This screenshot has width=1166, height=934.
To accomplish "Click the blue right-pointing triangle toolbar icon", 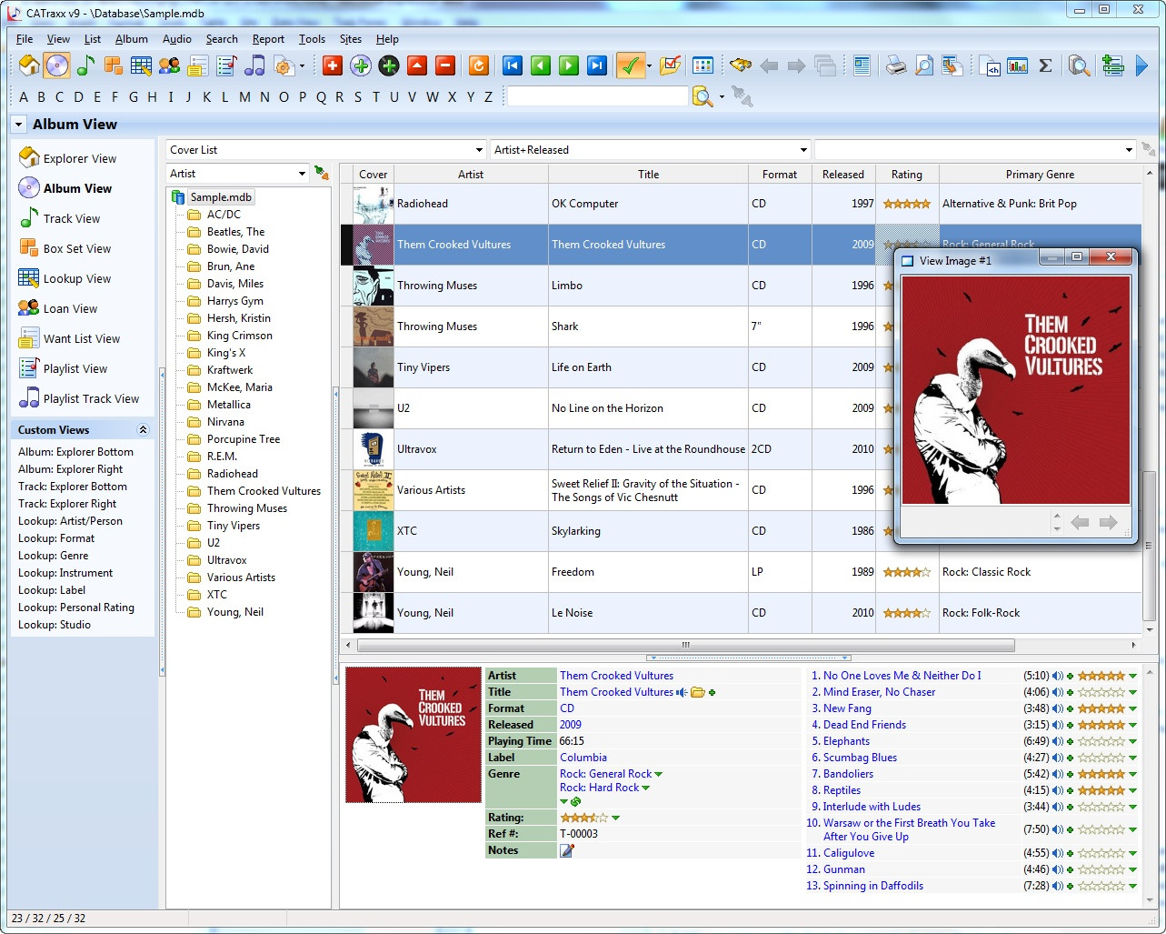I will click(1142, 65).
